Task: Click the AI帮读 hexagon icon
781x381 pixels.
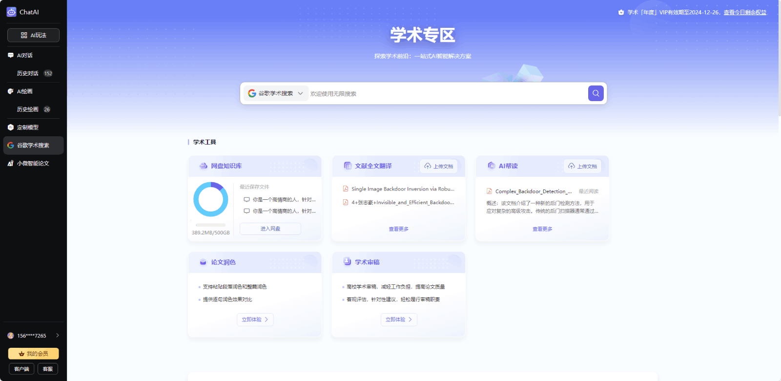Action: [492, 166]
